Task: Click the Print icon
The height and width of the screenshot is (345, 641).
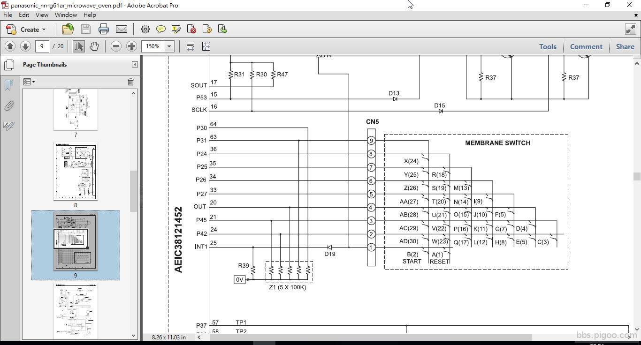Action: (104, 30)
